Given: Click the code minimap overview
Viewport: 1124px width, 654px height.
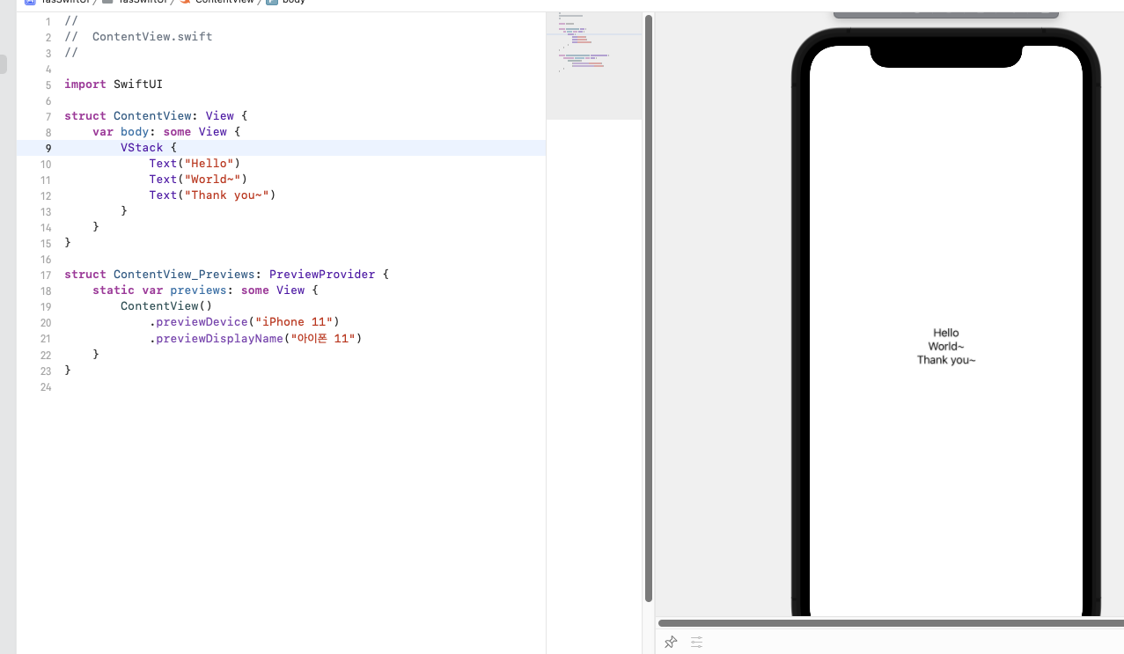Looking at the screenshot, I should point(594,66).
